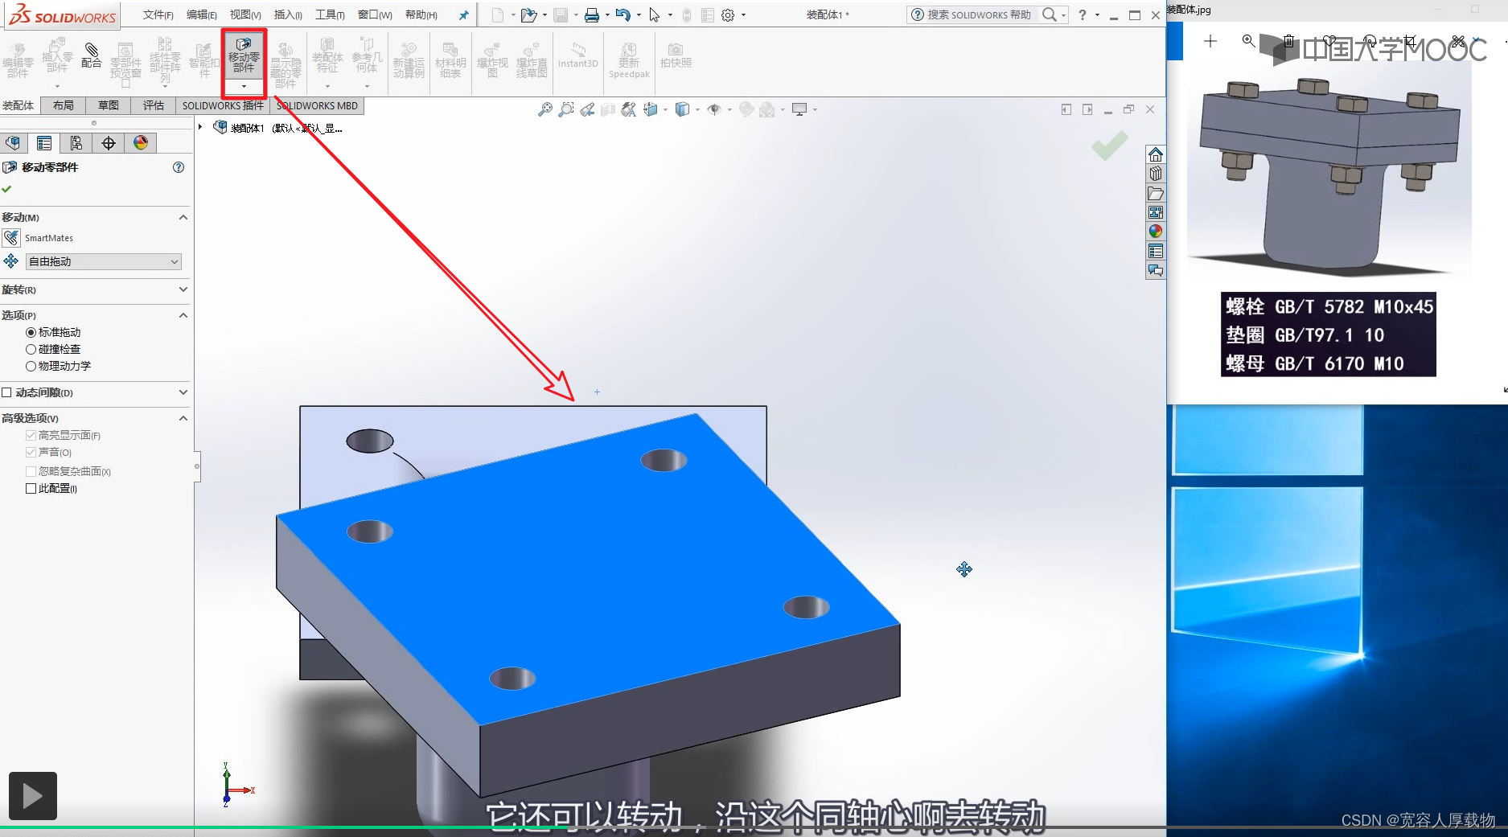This screenshot has width=1508, height=837.
Task: Switch to the SOLIDWORKS MBD tab
Action: [317, 105]
